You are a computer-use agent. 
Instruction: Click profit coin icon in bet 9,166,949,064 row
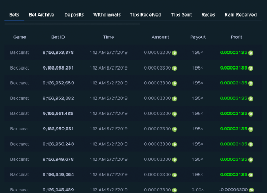coord(250,175)
